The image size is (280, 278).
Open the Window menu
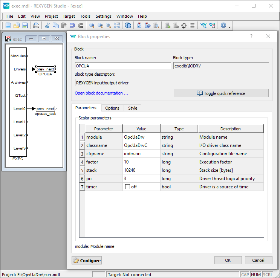tap(125, 16)
